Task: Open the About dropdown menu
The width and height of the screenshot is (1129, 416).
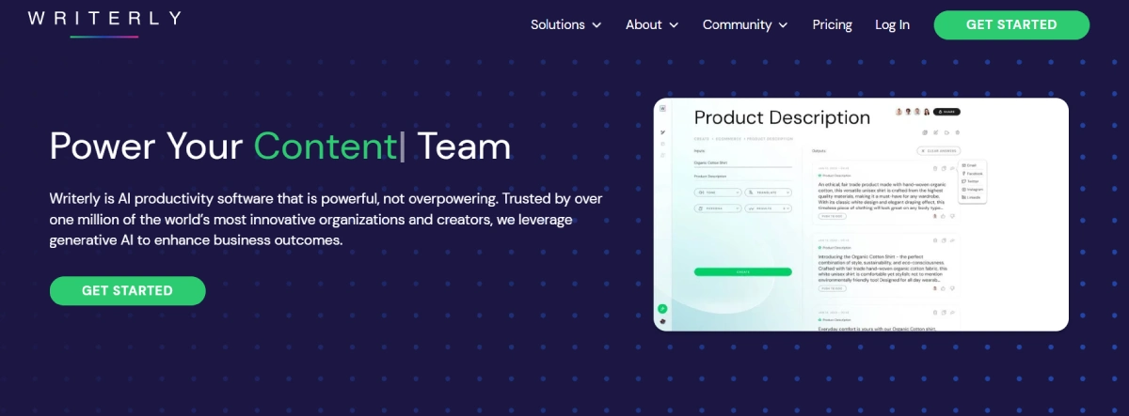Action: pos(652,25)
